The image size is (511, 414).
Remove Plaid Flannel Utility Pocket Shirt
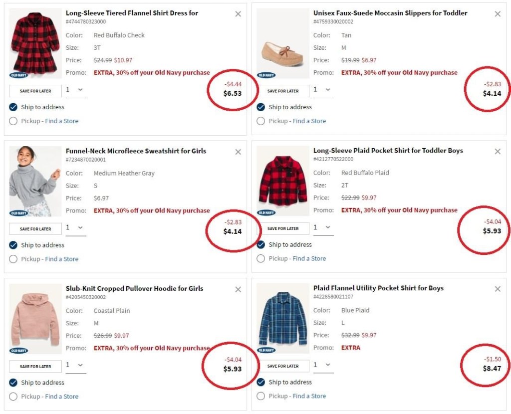click(498, 289)
